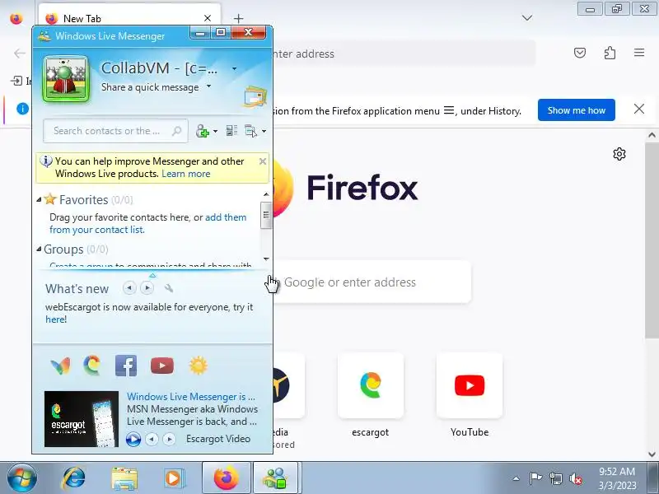The image size is (659, 494).
Task: Click the CollabVM profile picture in Messenger
Action: (67, 79)
